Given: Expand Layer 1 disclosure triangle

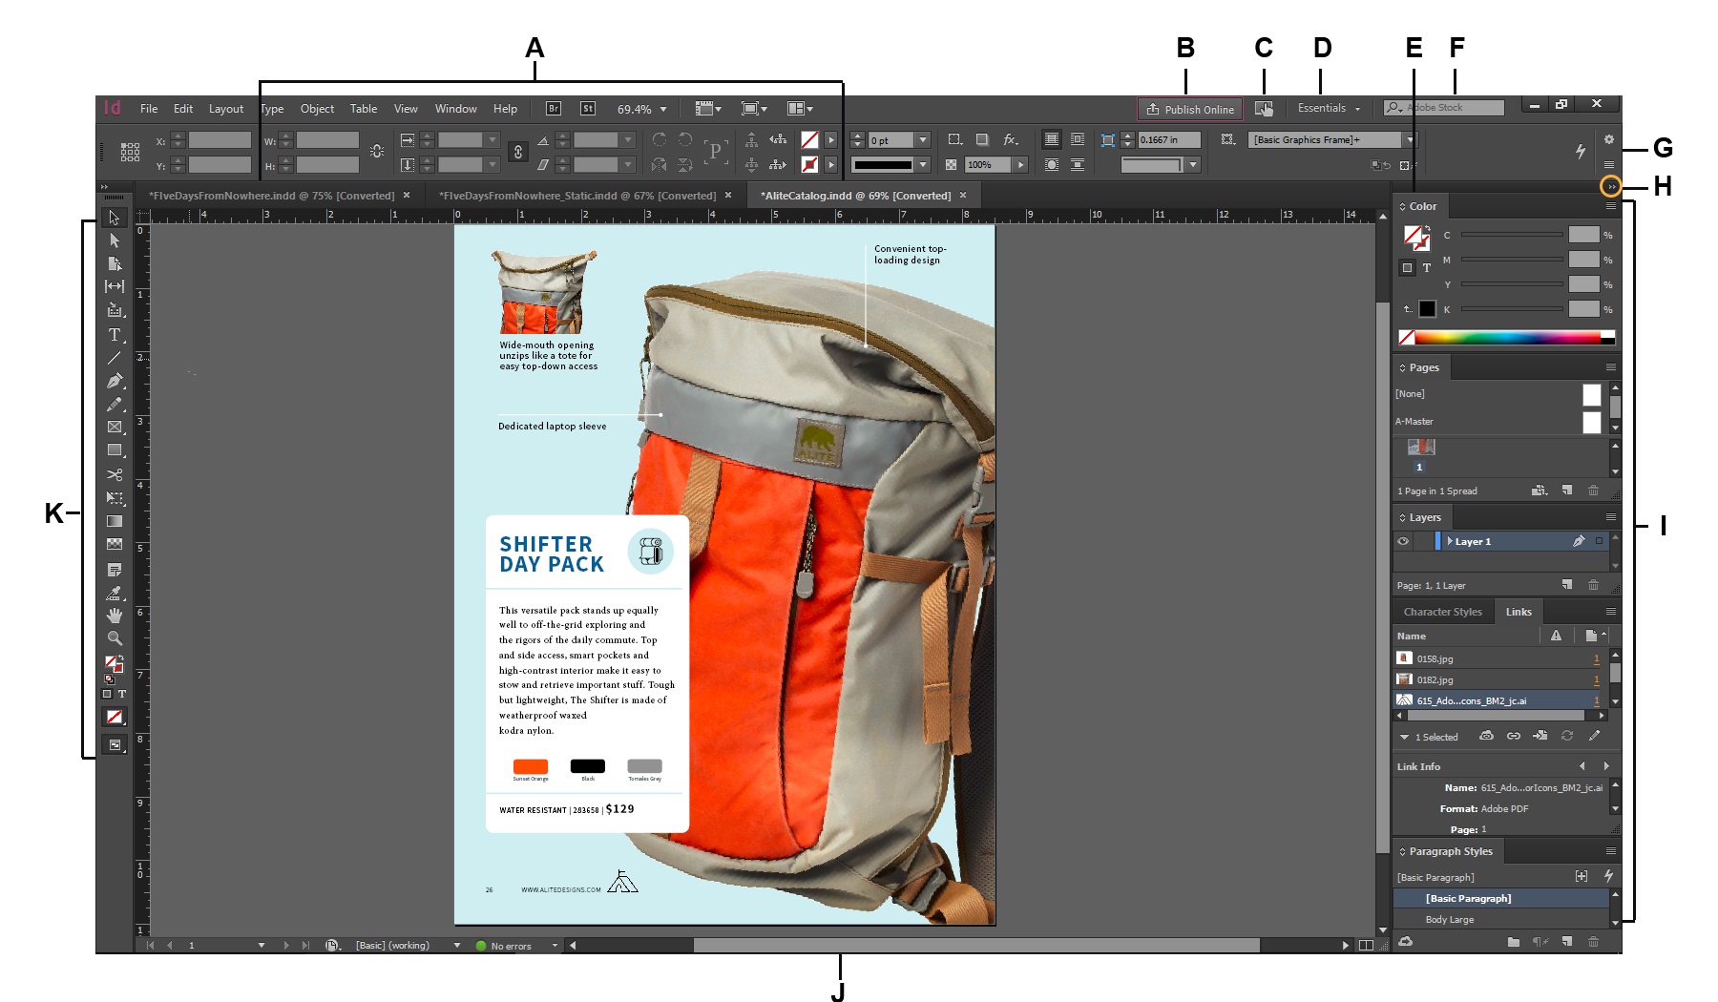Looking at the screenshot, I should pyautogui.click(x=1450, y=541).
